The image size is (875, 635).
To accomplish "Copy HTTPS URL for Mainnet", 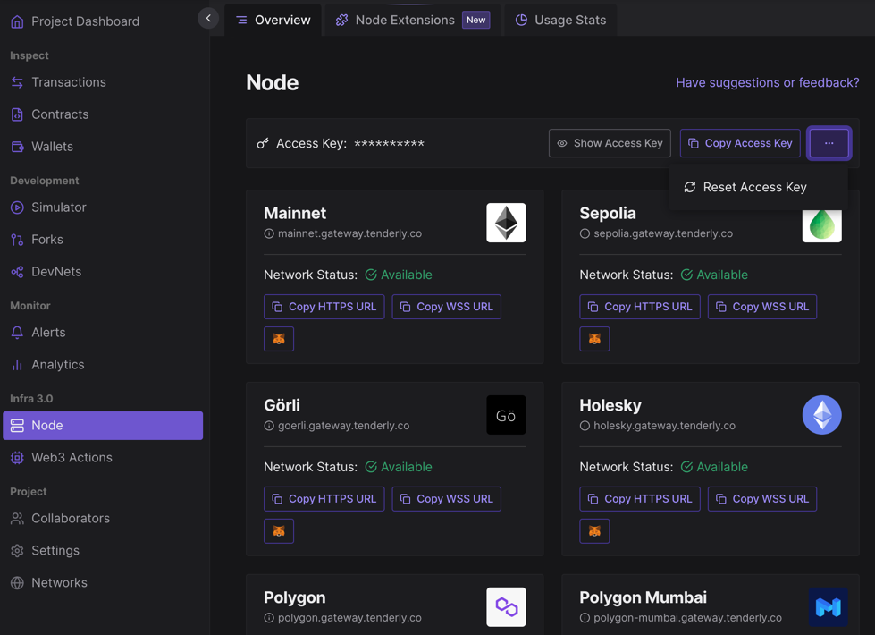I will pos(324,307).
